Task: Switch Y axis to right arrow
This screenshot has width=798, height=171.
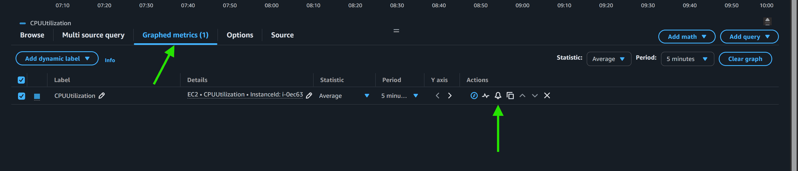Action: pyautogui.click(x=450, y=96)
